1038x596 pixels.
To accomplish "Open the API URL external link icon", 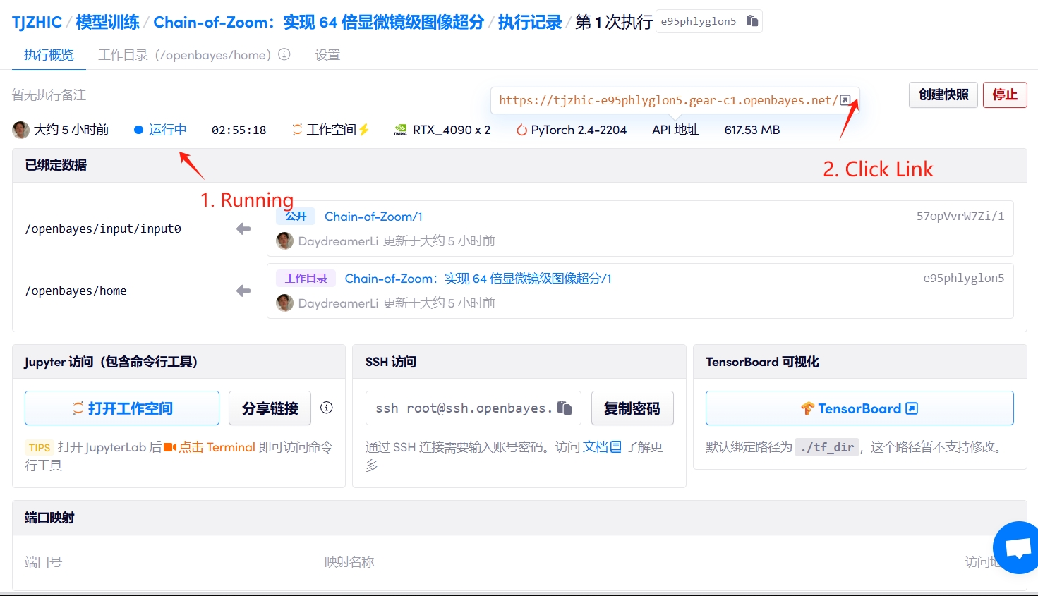I will pos(845,100).
